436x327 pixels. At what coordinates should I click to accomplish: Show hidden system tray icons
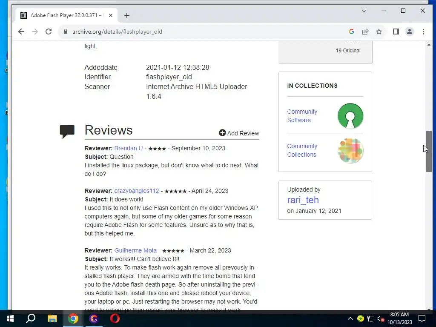pyautogui.click(x=350, y=318)
